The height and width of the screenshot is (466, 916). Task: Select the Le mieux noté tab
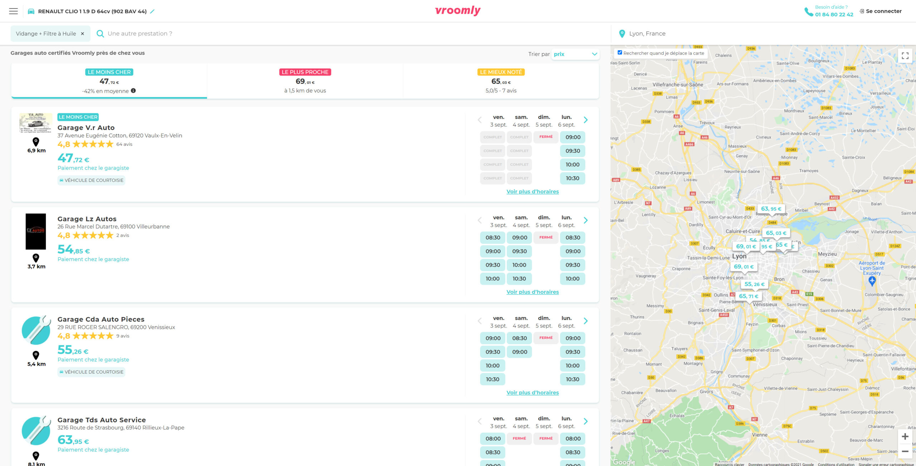point(501,81)
